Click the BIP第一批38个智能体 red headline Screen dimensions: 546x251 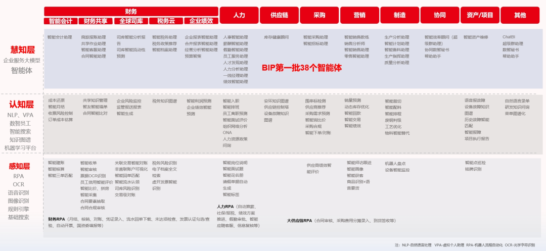tap(301, 68)
